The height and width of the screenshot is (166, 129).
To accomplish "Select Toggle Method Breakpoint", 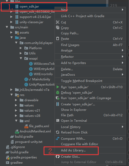I will (x=90, y=81).
